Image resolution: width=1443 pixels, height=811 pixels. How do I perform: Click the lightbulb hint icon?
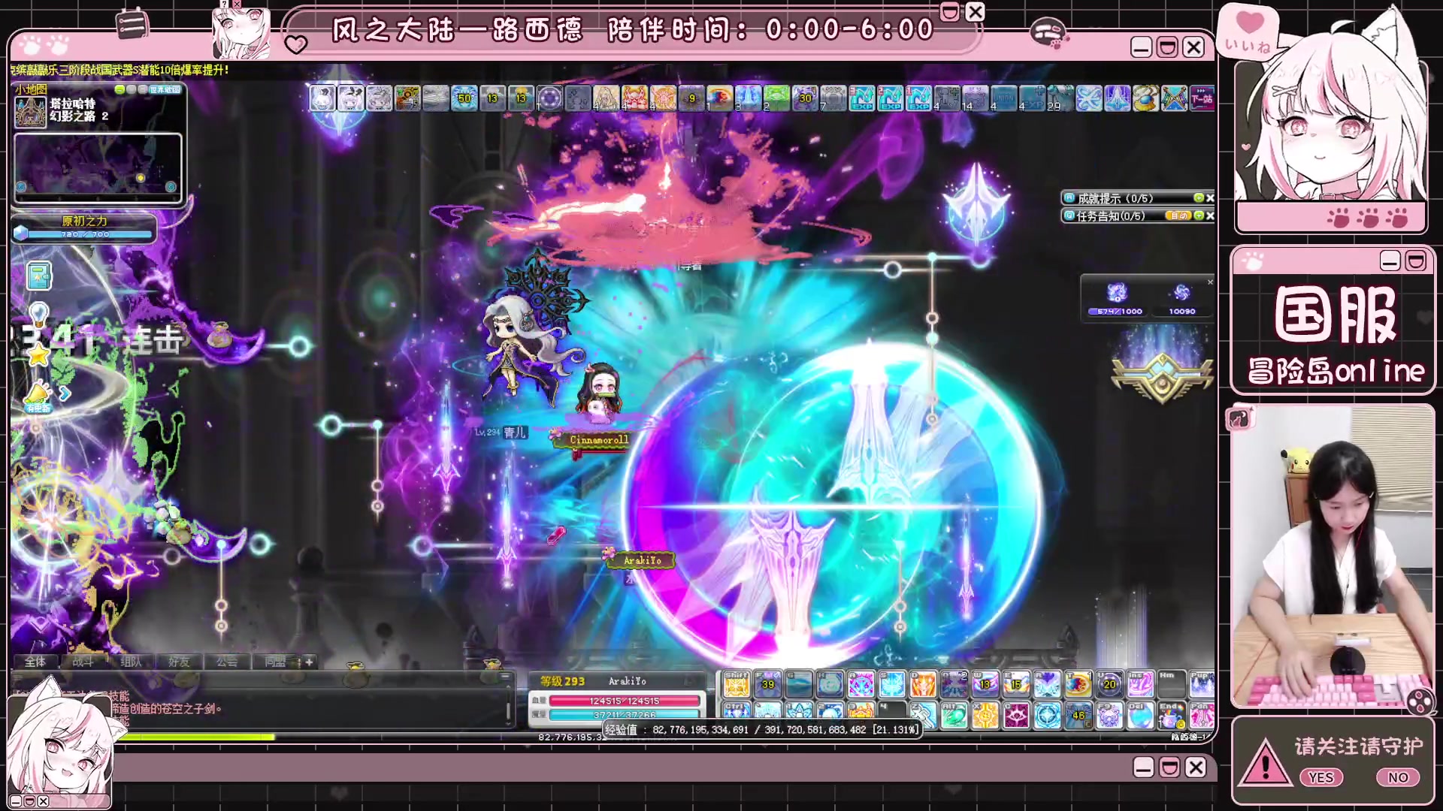click(x=38, y=315)
